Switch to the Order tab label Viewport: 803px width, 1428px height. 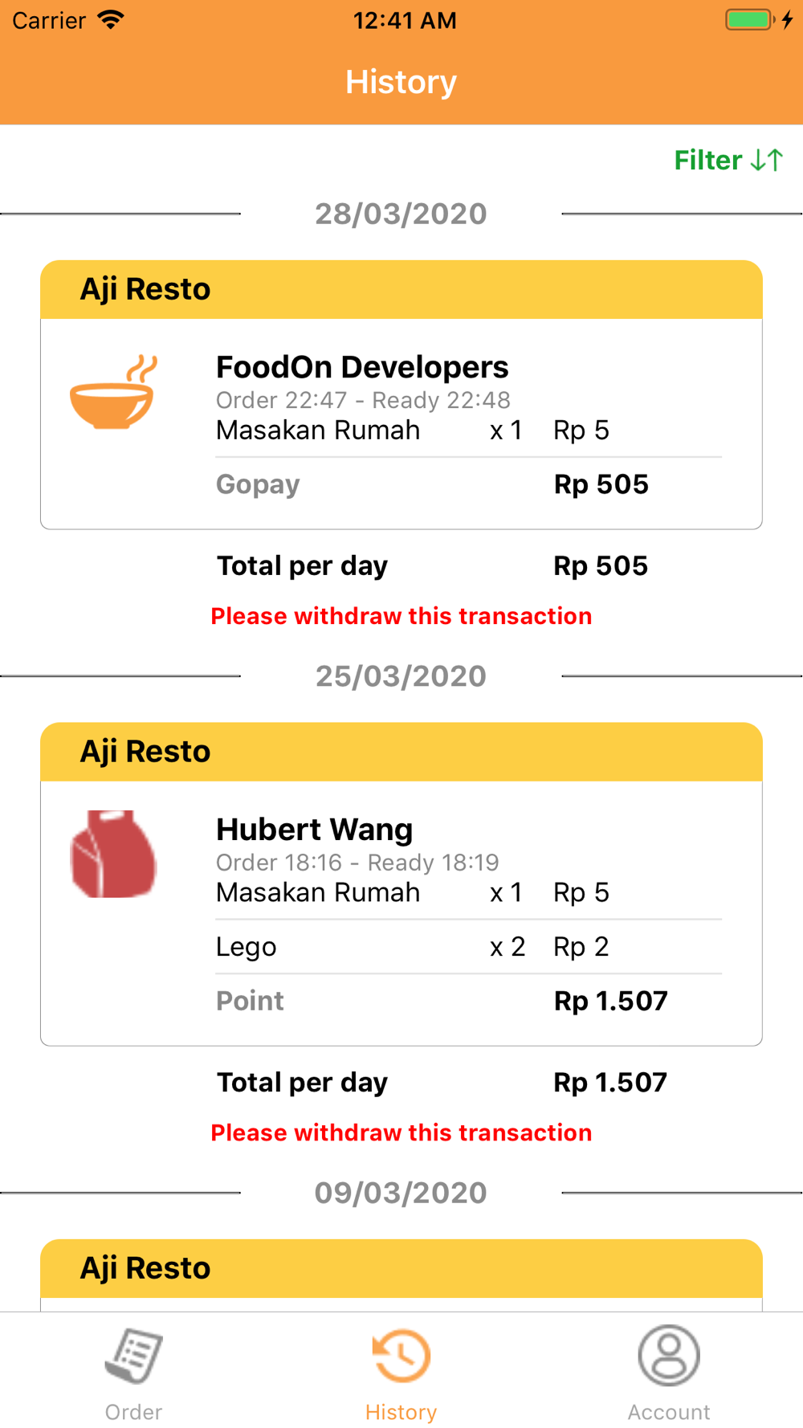[133, 1412]
